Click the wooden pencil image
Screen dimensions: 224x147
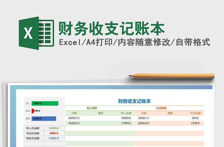point(171,76)
